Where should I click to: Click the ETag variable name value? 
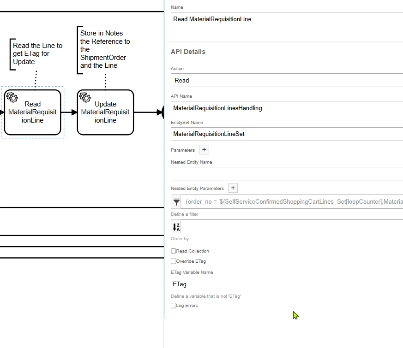tap(180, 284)
